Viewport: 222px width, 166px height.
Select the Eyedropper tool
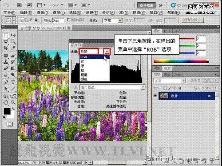(x=13, y=48)
